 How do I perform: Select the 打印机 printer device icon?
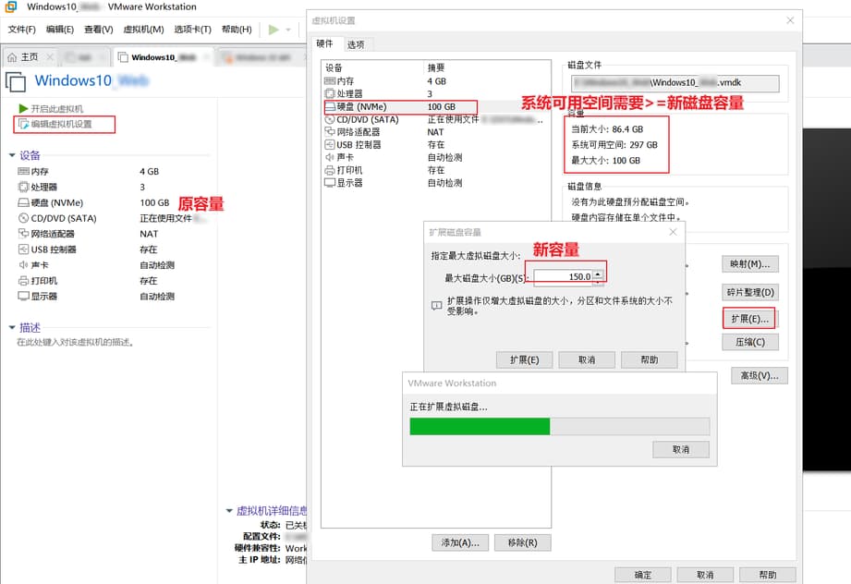pos(330,170)
